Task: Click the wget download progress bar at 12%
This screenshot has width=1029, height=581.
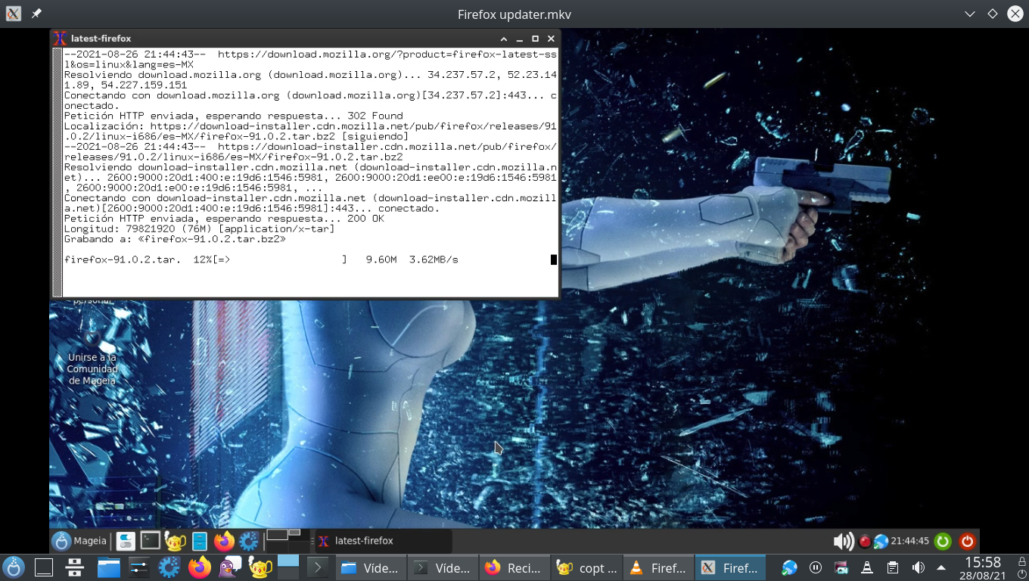Action: tap(280, 259)
